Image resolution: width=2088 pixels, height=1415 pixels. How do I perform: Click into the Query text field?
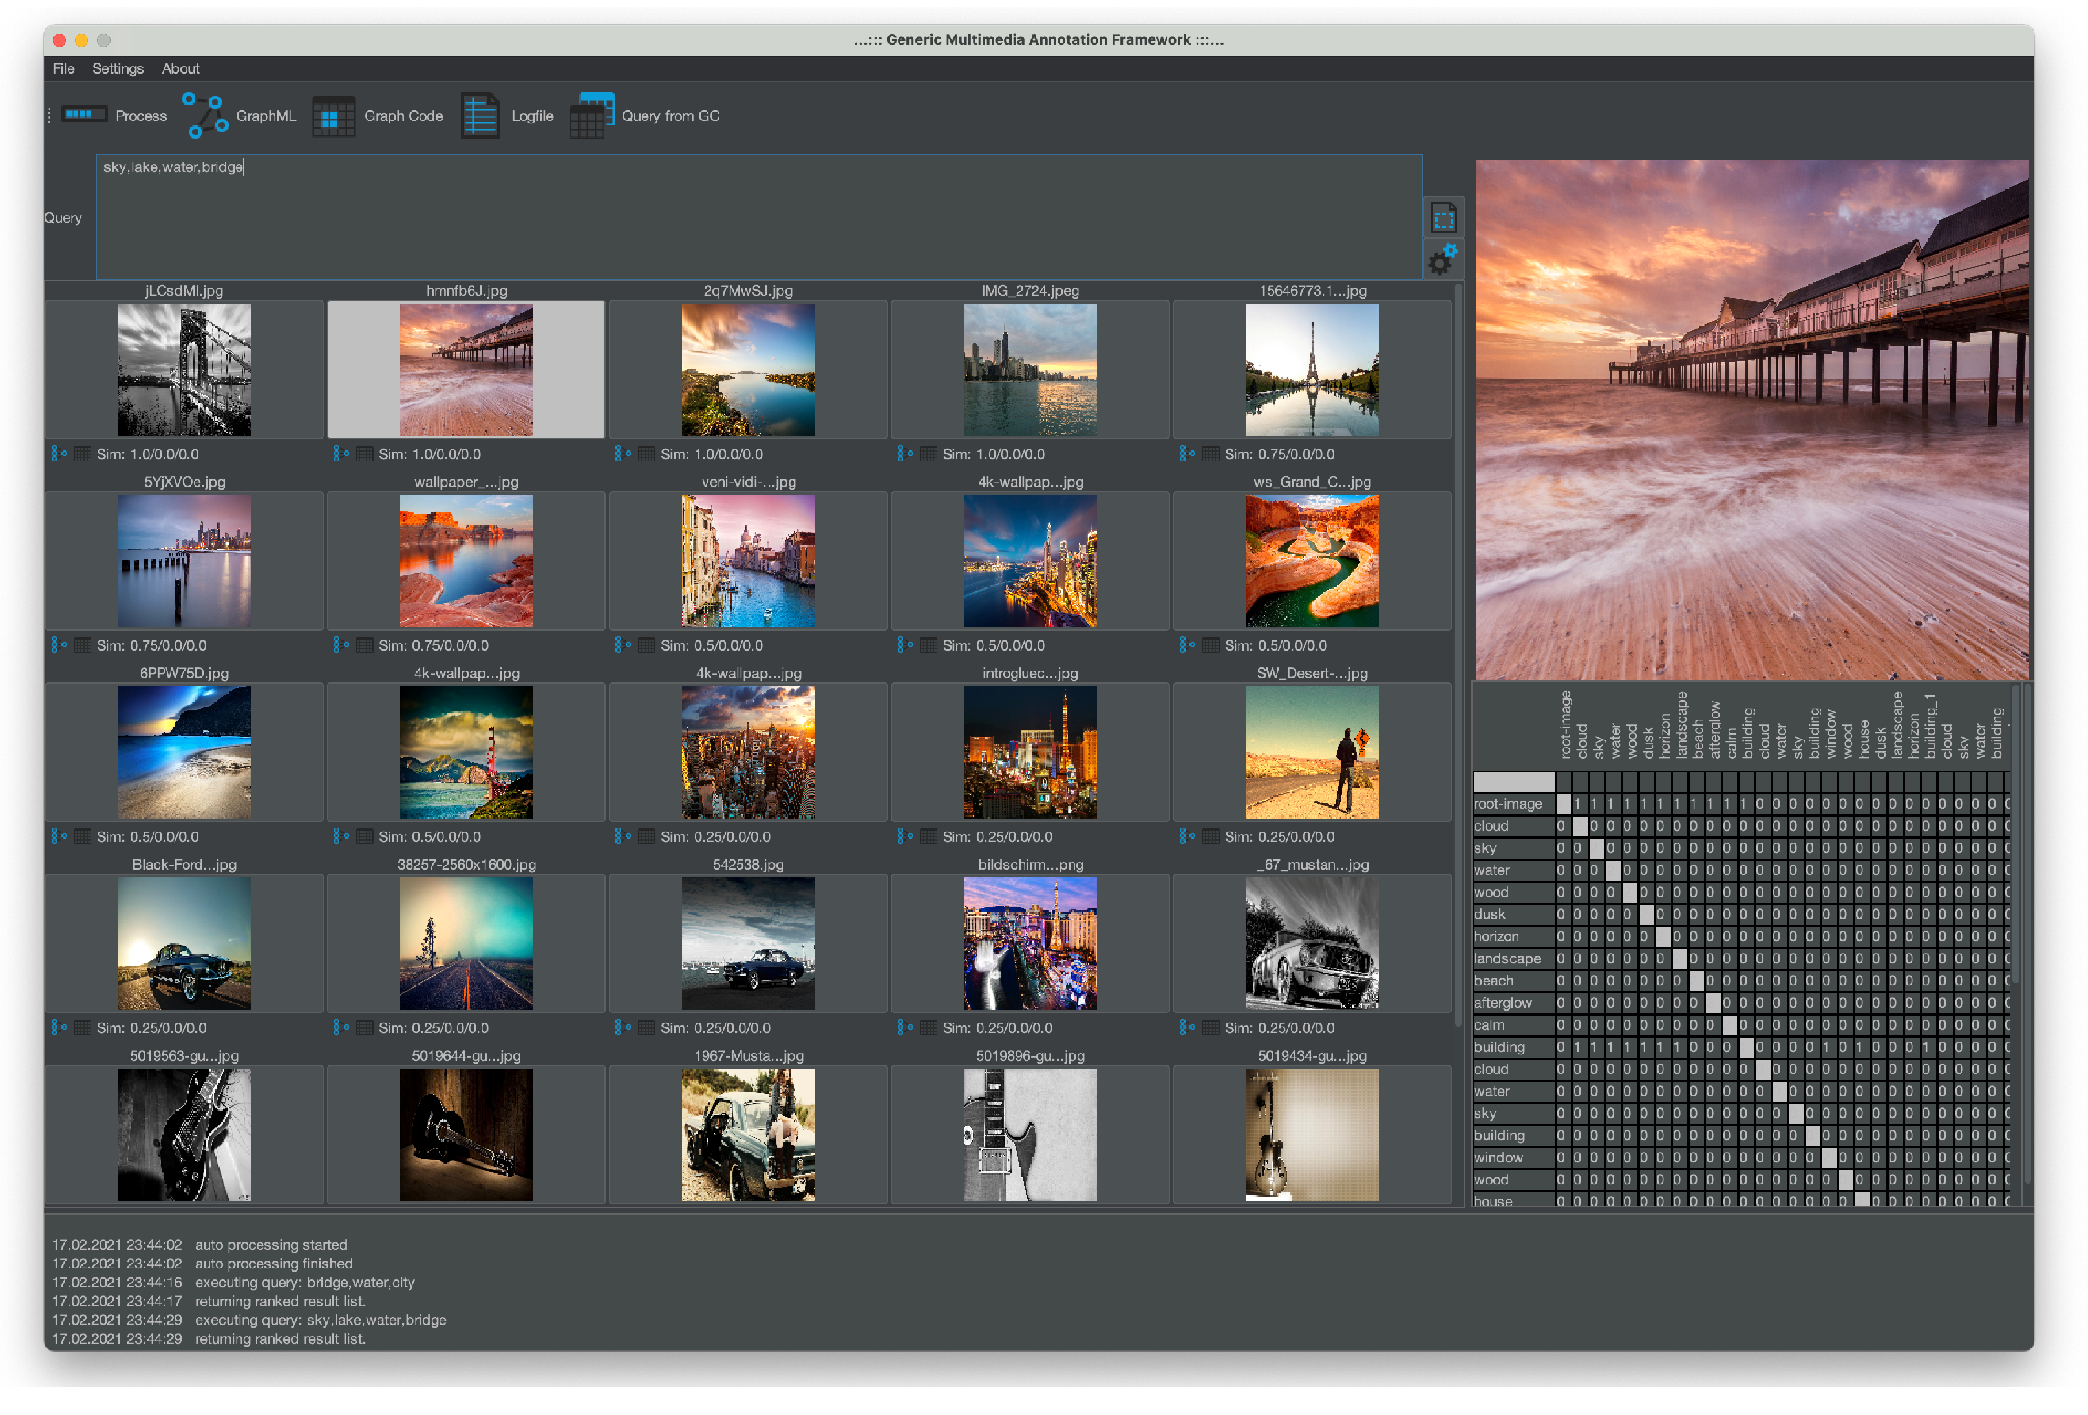click(758, 217)
